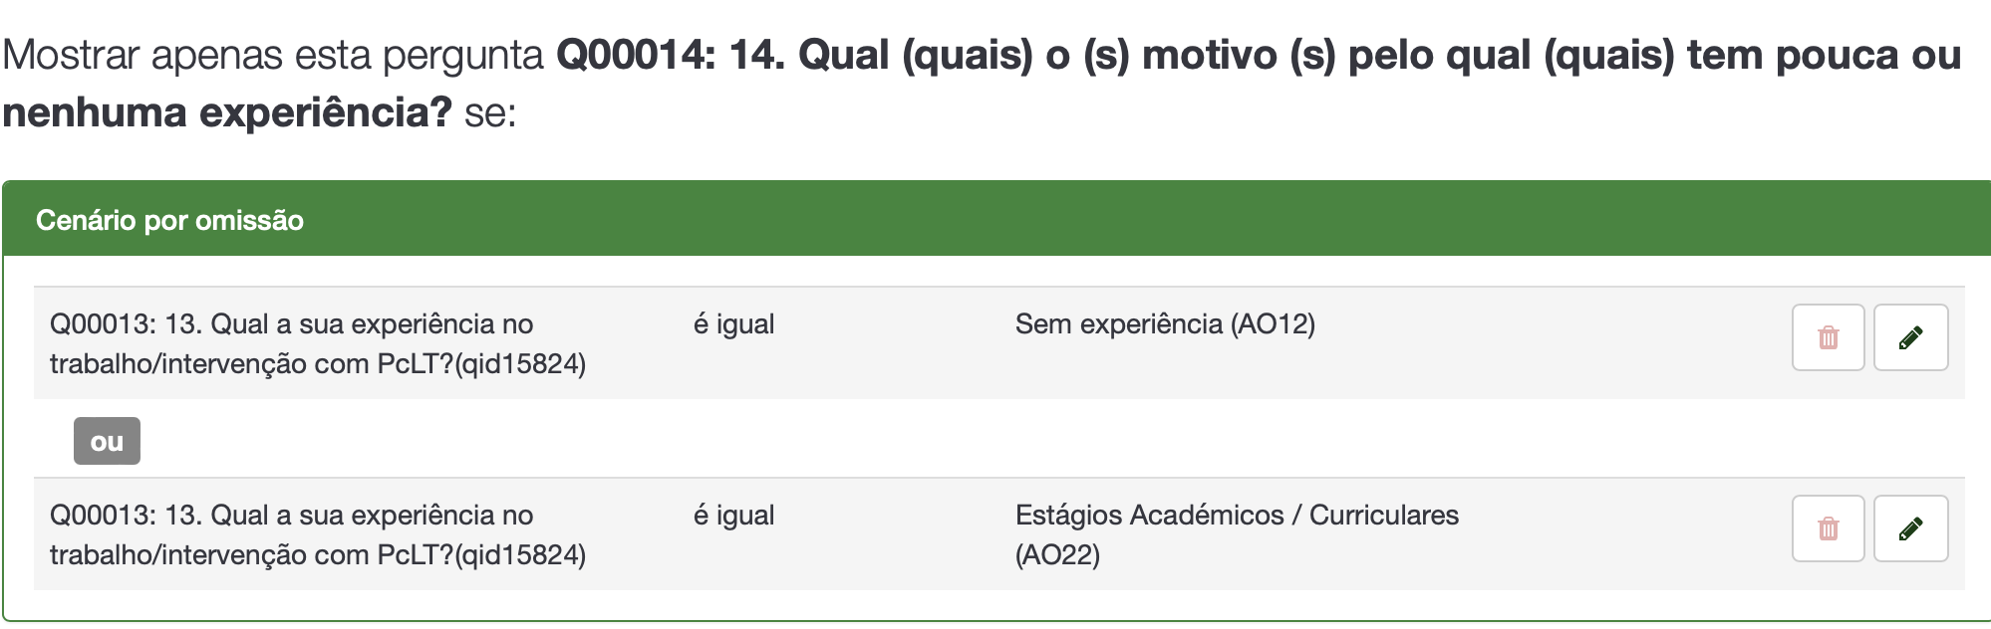This screenshot has width=1991, height=629.
Task: Edit the "Sem experiência (AO12)" condition
Action: pos(1910,337)
